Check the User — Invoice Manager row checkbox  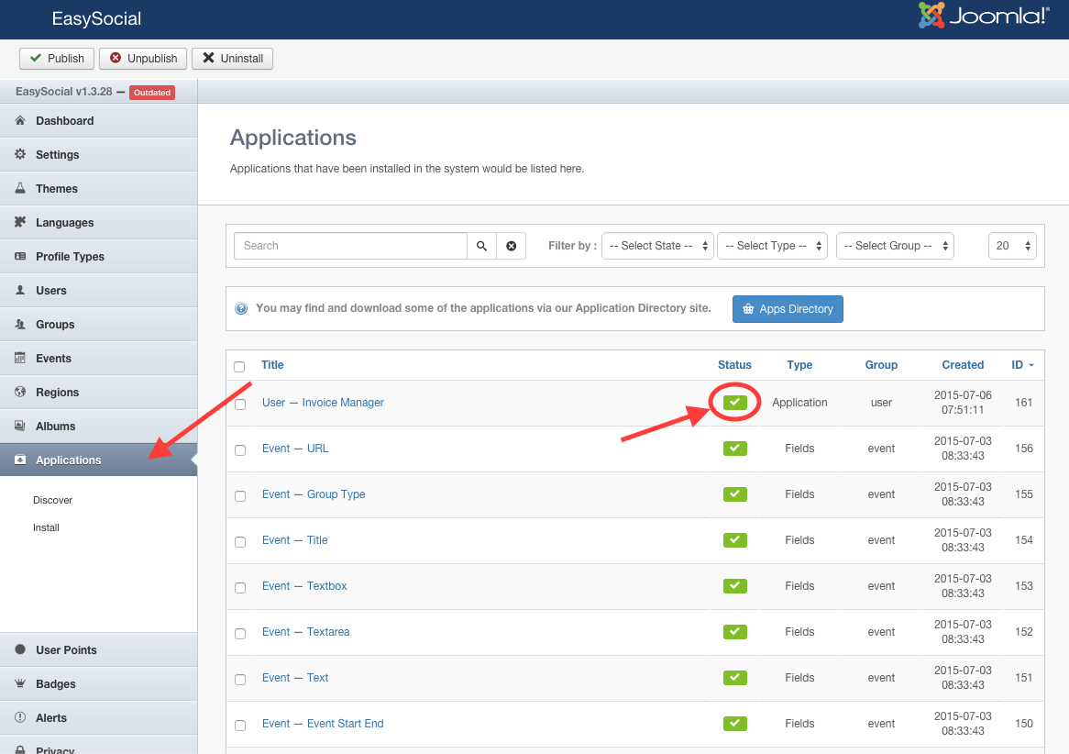(x=240, y=404)
